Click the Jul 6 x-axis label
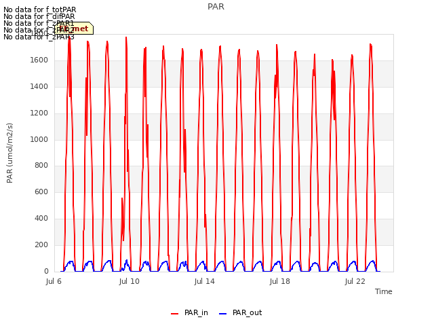The height and width of the screenshot is (326, 434). [x=54, y=281]
